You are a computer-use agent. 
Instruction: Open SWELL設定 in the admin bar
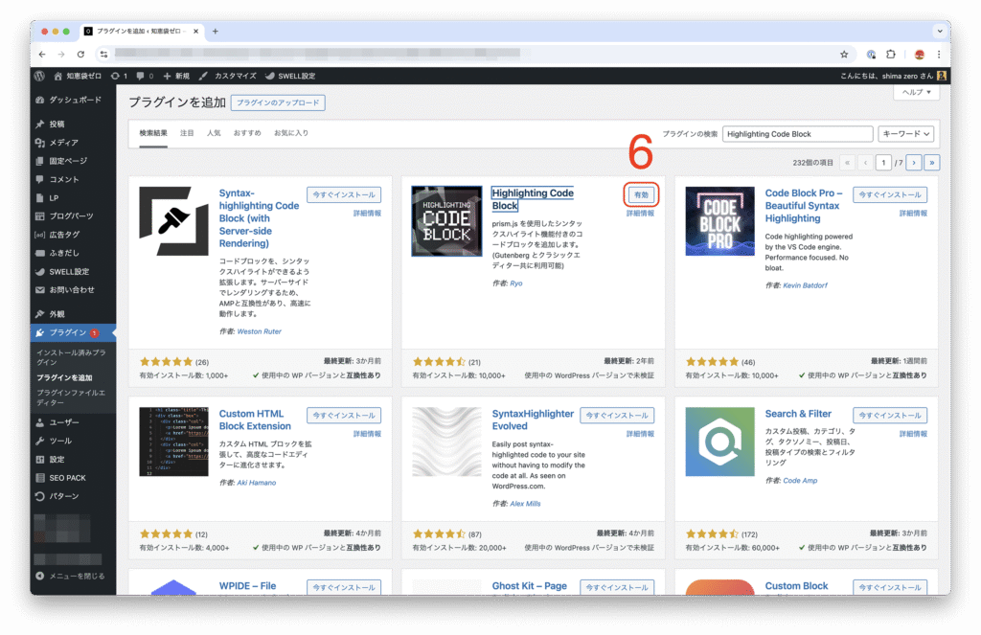click(x=290, y=76)
